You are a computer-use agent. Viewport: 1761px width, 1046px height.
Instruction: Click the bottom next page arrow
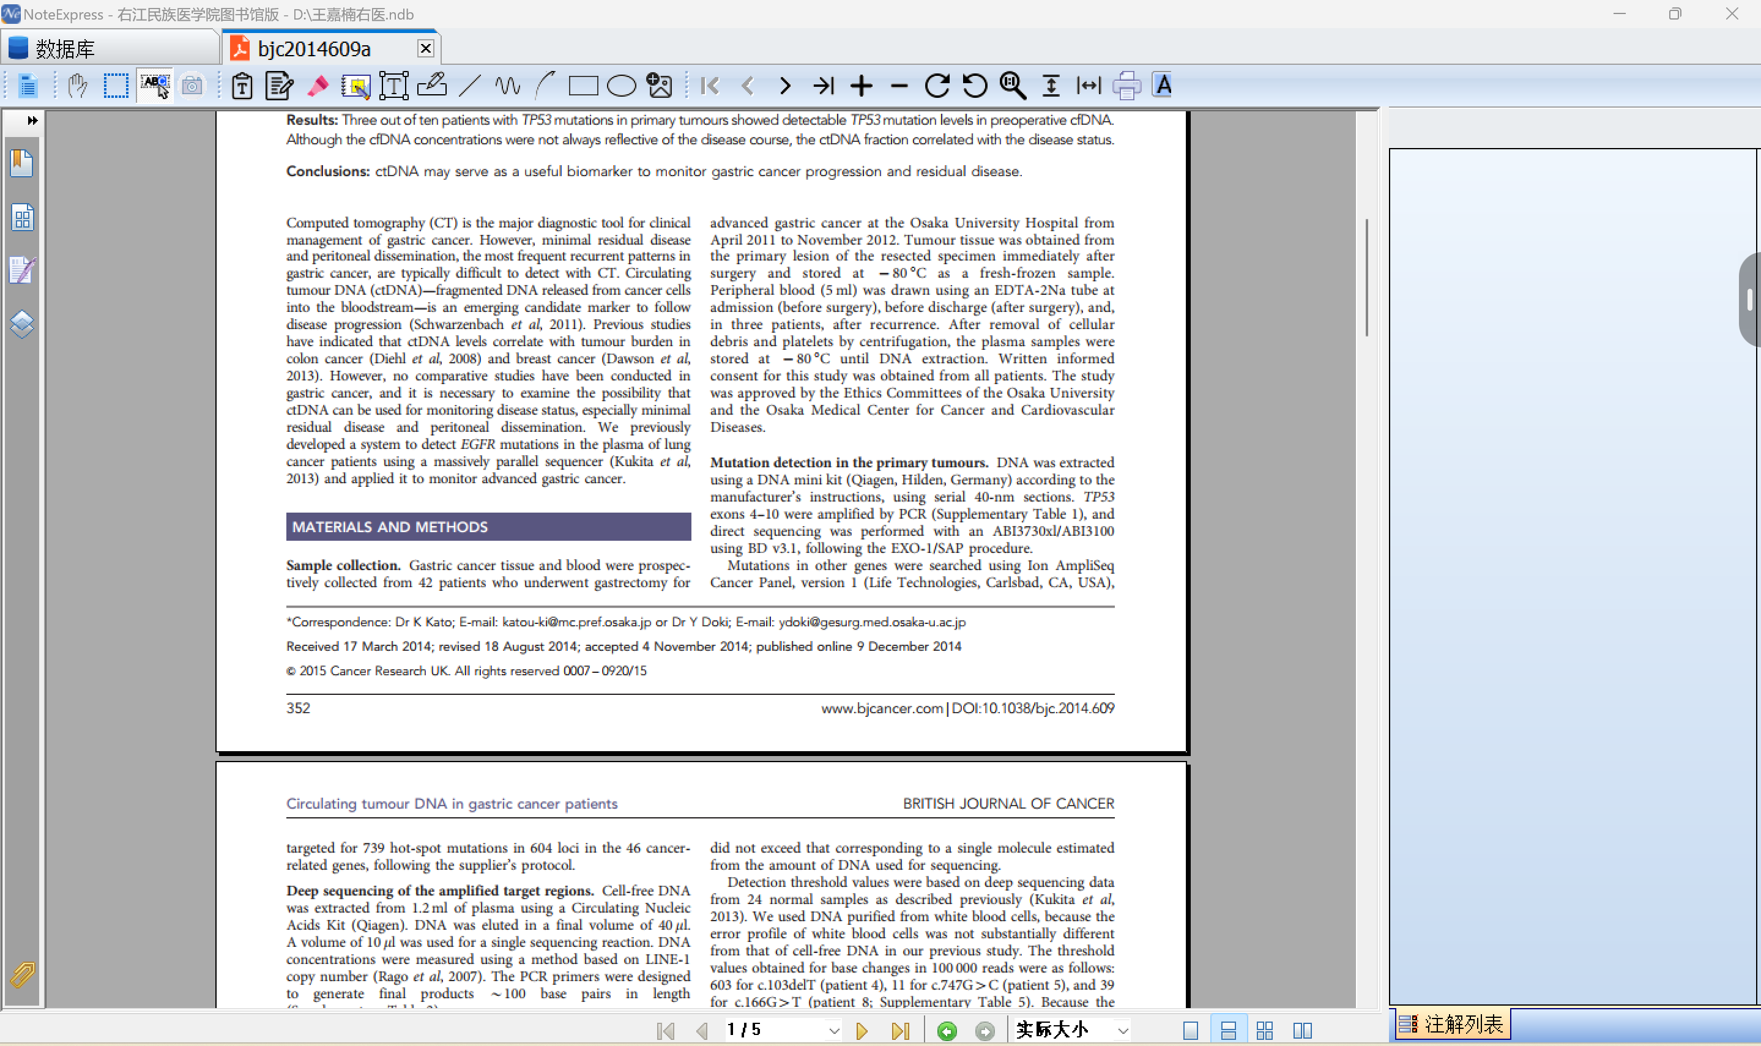[862, 1031]
